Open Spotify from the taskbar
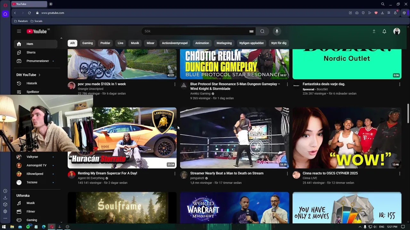Screen dimensions: 410x230 click(28, 227)
